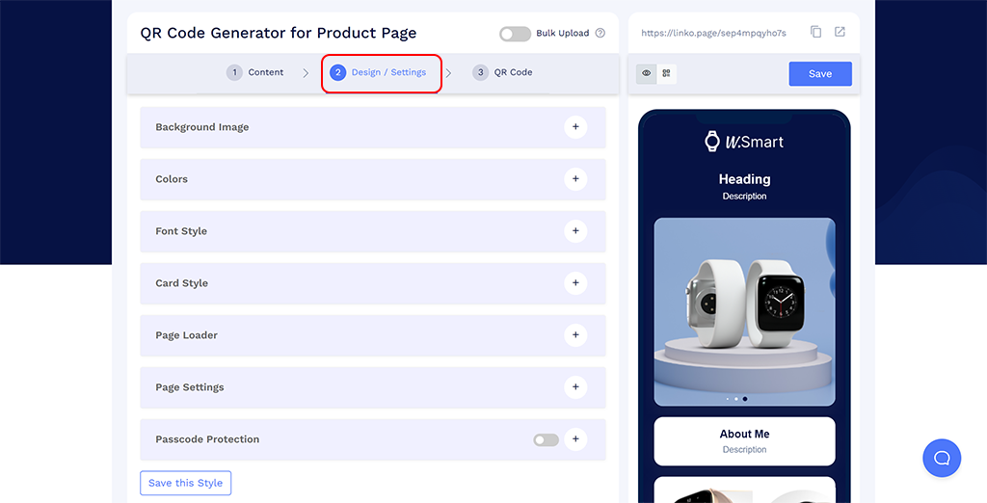Screen dimensions: 987x503
Task: Copy the linko.page URL with copy icon
Action: click(816, 32)
